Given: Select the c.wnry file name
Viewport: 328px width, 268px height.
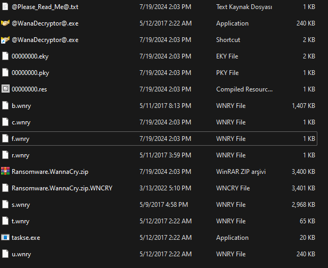Looking at the screenshot, I should (21, 122).
